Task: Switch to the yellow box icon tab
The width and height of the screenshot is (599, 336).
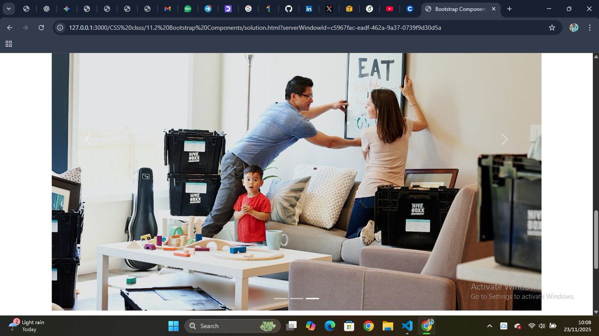Action: pyautogui.click(x=349, y=9)
